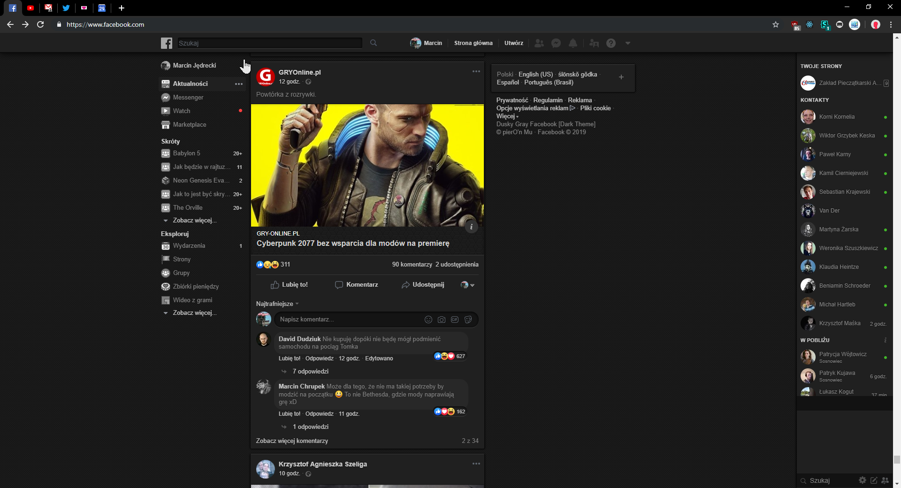Bookmark page with the star icon
The width and height of the screenshot is (901, 488).
775,24
